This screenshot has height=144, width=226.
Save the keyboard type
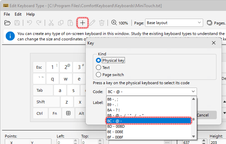(17, 23)
